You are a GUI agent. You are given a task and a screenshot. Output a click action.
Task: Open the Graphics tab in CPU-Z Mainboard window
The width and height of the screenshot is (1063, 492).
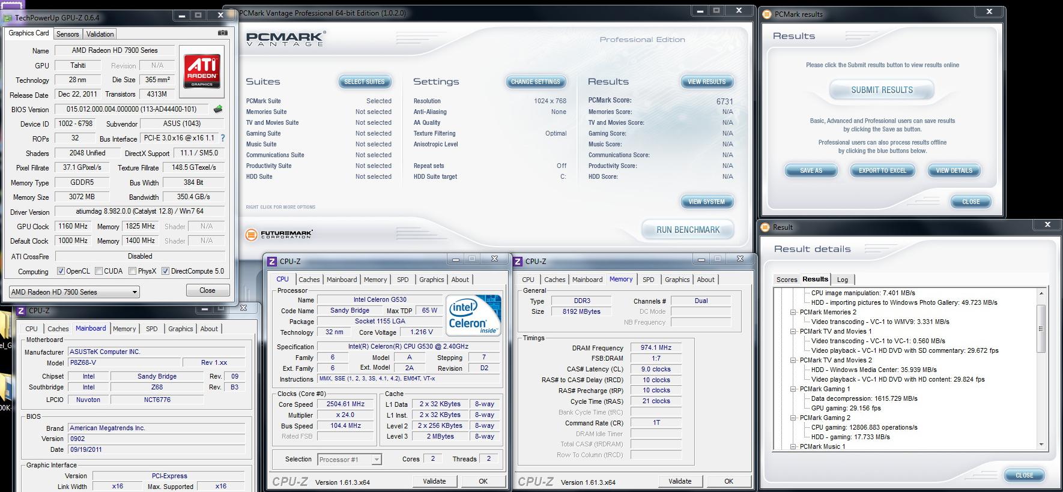click(181, 329)
